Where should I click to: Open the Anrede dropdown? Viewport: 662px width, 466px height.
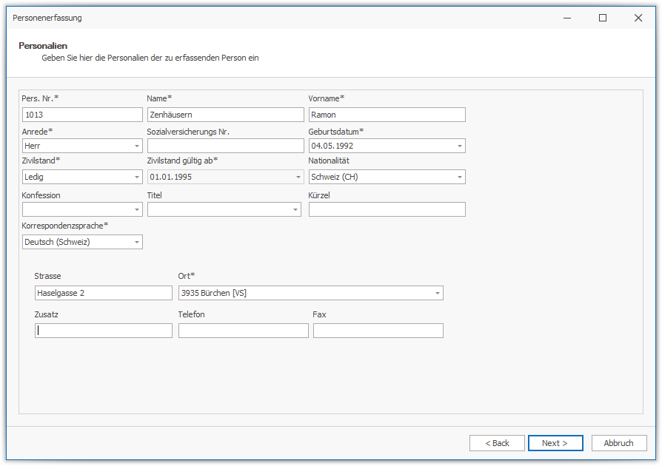point(137,146)
